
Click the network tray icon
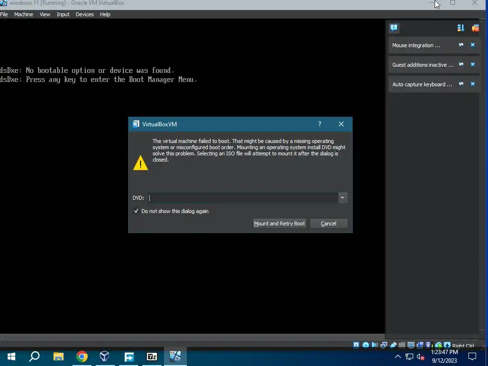coord(409,356)
